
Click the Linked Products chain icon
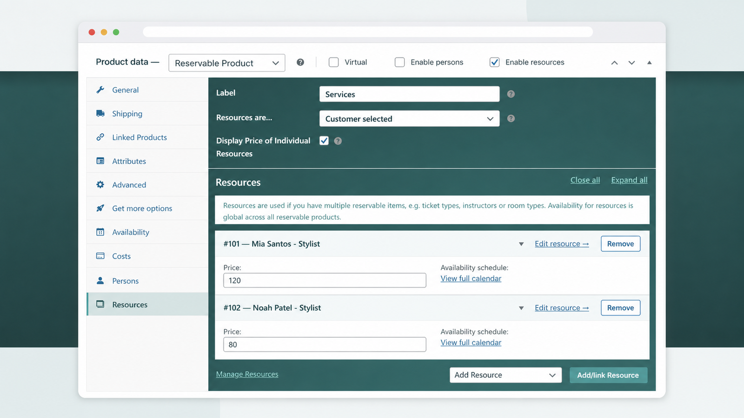[x=100, y=137]
